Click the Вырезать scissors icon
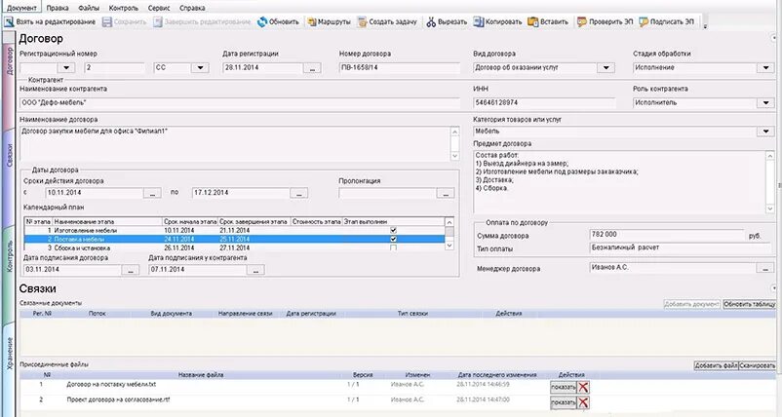 [x=431, y=21]
